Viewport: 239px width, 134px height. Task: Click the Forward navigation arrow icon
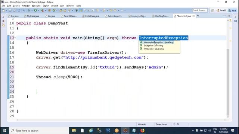click(x=122, y=10)
